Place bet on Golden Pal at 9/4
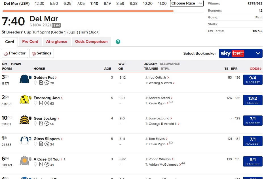The width and height of the screenshot is (264, 179). (253, 80)
